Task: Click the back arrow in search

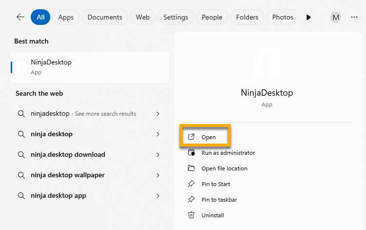Action: click(x=20, y=17)
